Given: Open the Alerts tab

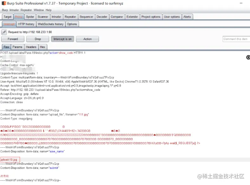Looking at the screenshot, I should [187, 17].
